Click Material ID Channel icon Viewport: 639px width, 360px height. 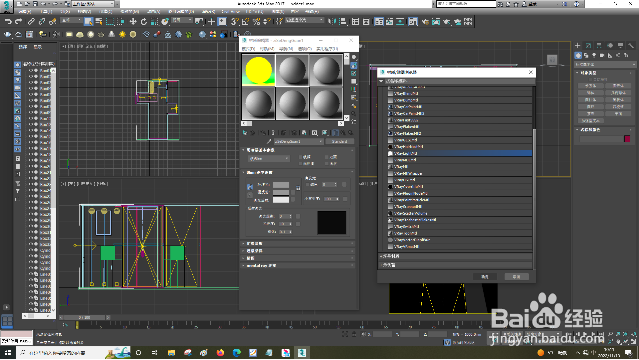315,133
